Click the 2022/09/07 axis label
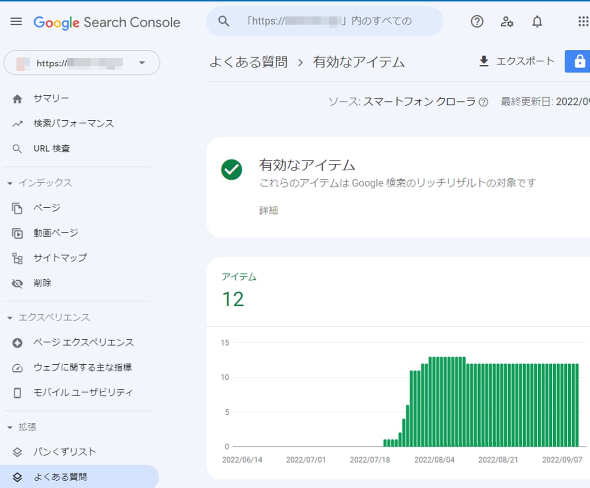The width and height of the screenshot is (590, 488). click(x=562, y=460)
